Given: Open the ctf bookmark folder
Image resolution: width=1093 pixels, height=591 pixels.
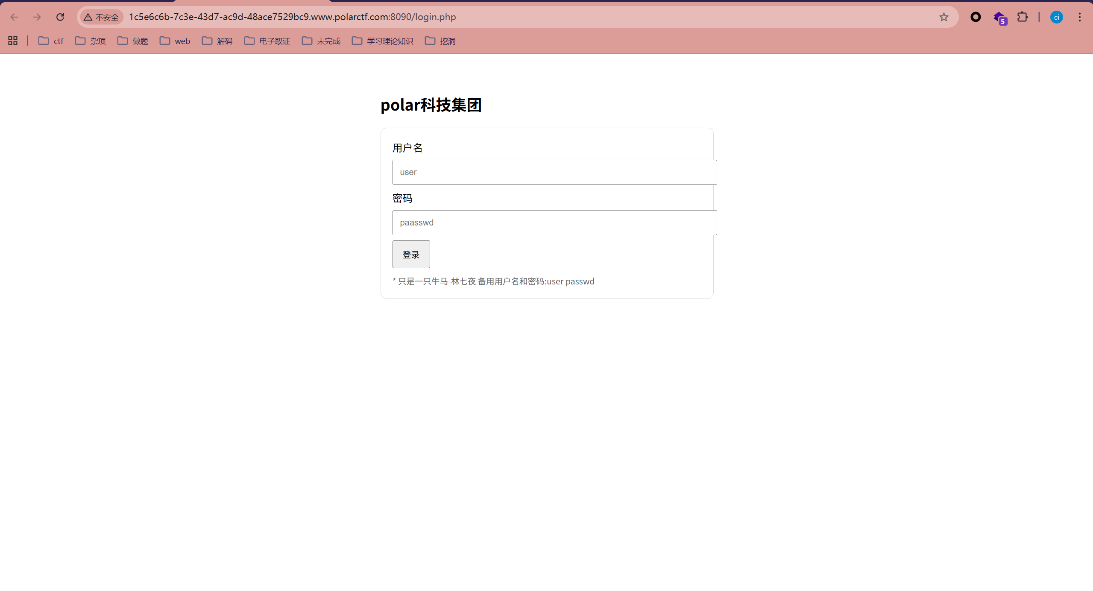Looking at the screenshot, I should coord(51,41).
